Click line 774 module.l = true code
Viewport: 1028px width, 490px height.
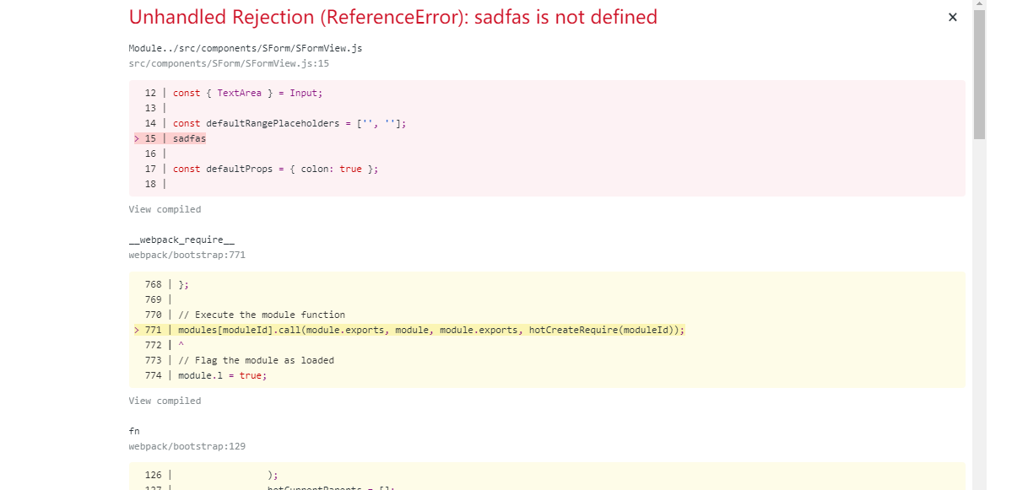221,375
